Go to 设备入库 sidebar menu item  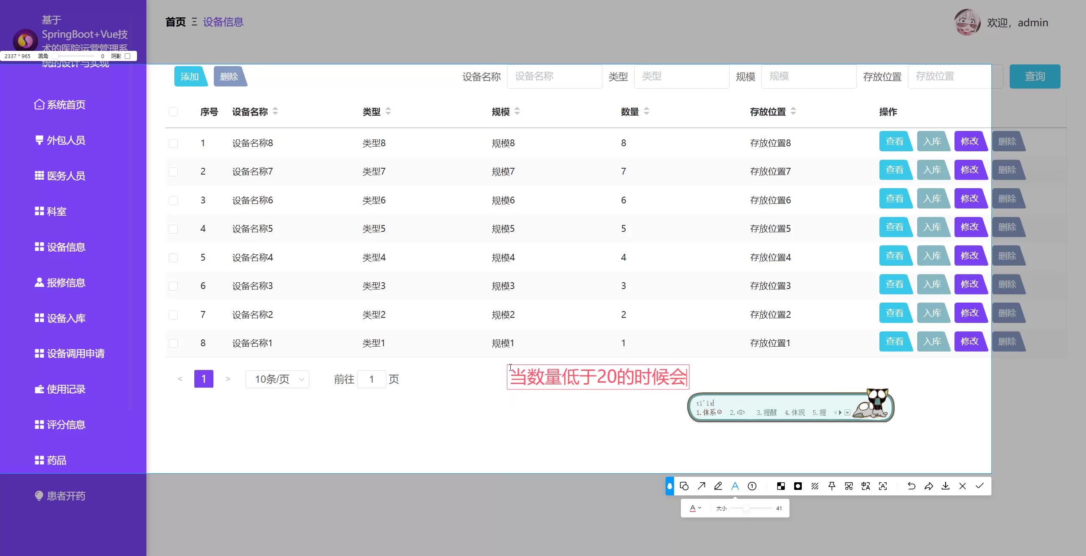(x=66, y=318)
